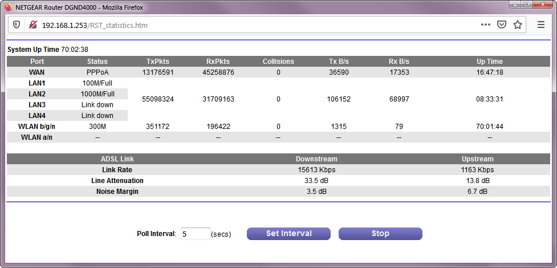557x268 pixels.
Task: Click the WLAN b/g/n row label
Action: tap(37, 127)
